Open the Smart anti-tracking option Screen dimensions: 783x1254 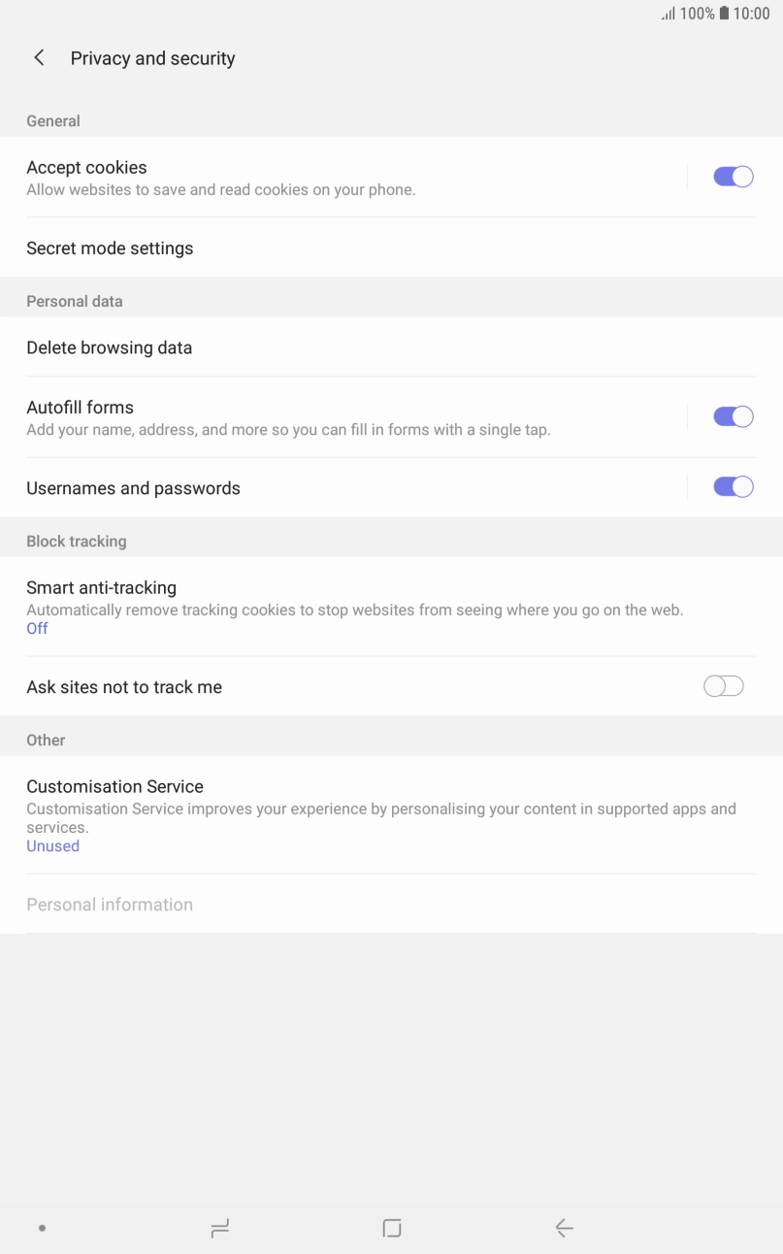coord(101,587)
